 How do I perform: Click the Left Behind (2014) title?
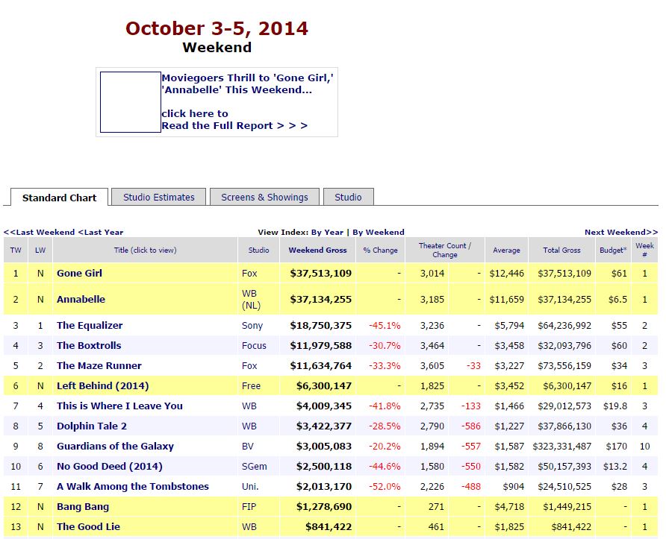coord(102,386)
